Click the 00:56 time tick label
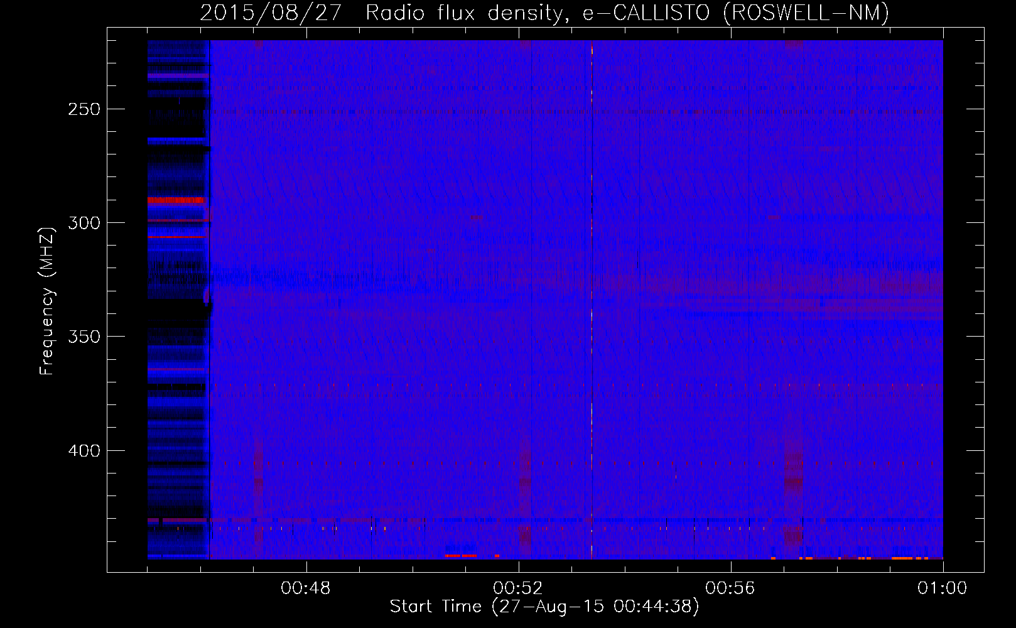This screenshot has height=628, width=1016. tap(730, 588)
